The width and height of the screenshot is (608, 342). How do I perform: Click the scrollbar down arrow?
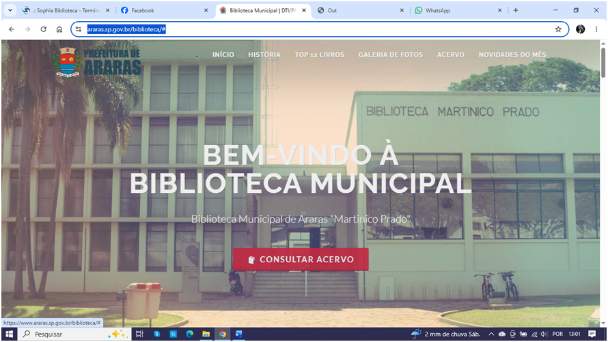click(603, 323)
